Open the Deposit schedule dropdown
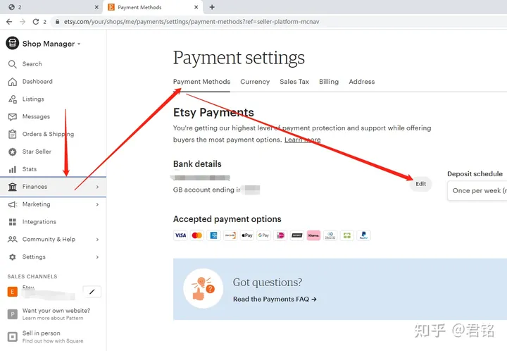This screenshot has height=351, width=507. tap(477, 190)
